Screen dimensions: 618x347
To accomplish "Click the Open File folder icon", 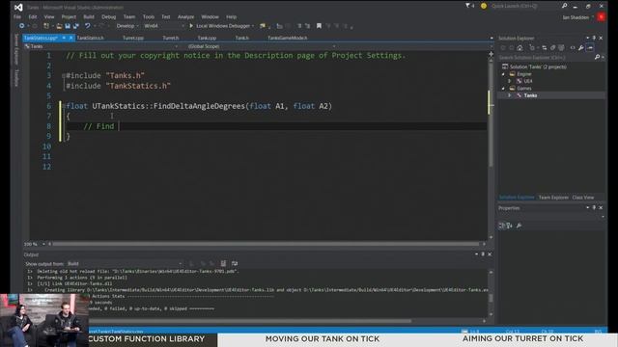I will tap(59, 26).
